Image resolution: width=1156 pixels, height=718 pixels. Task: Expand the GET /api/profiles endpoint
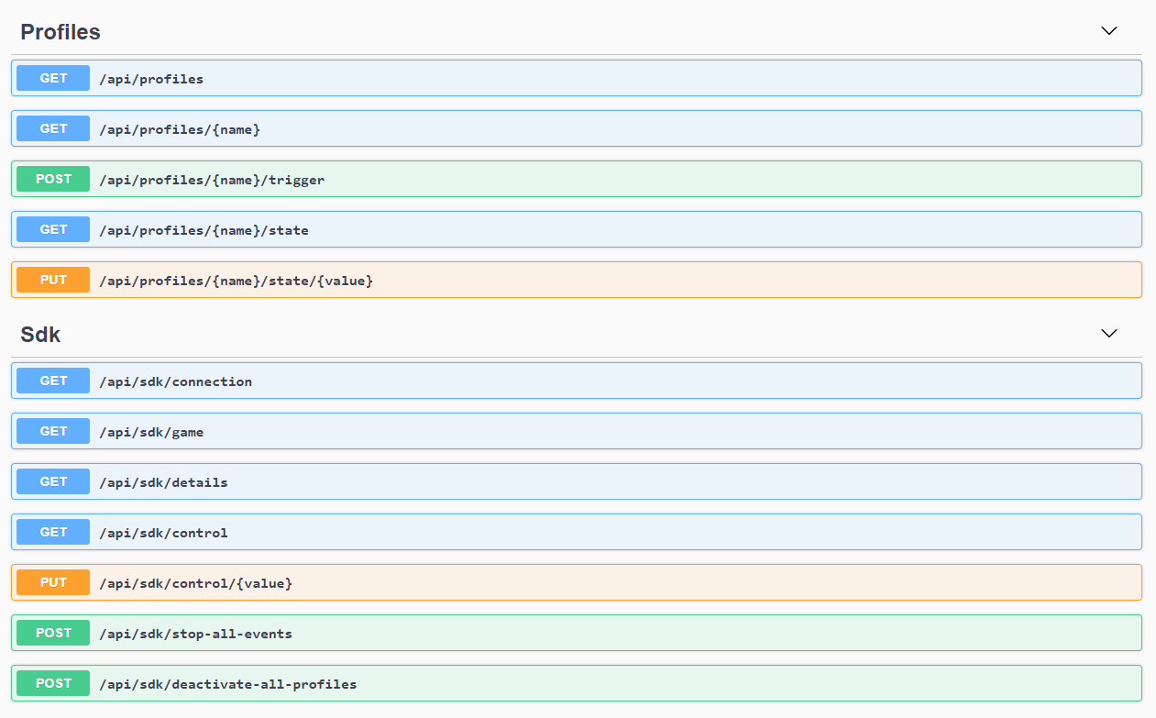(x=577, y=78)
